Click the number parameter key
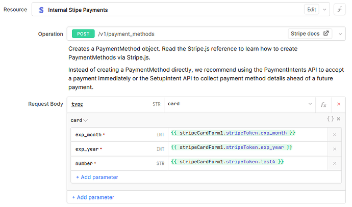 tap(84, 163)
